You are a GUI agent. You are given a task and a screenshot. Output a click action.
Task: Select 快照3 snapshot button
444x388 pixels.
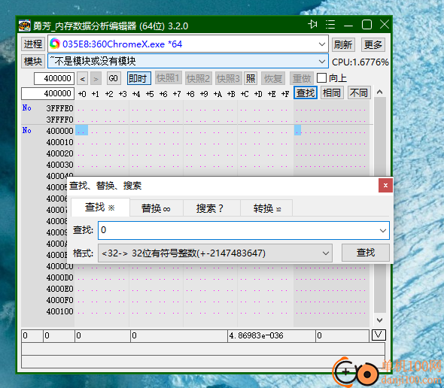pyautogui.click(x=228, y=78)
